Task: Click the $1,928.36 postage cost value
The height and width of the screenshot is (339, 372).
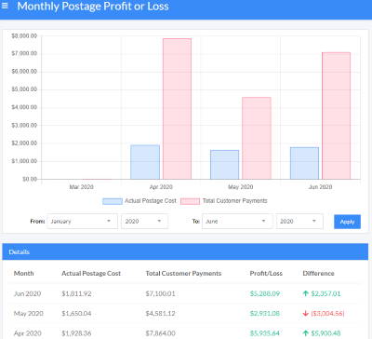Action: pos(76,333)
